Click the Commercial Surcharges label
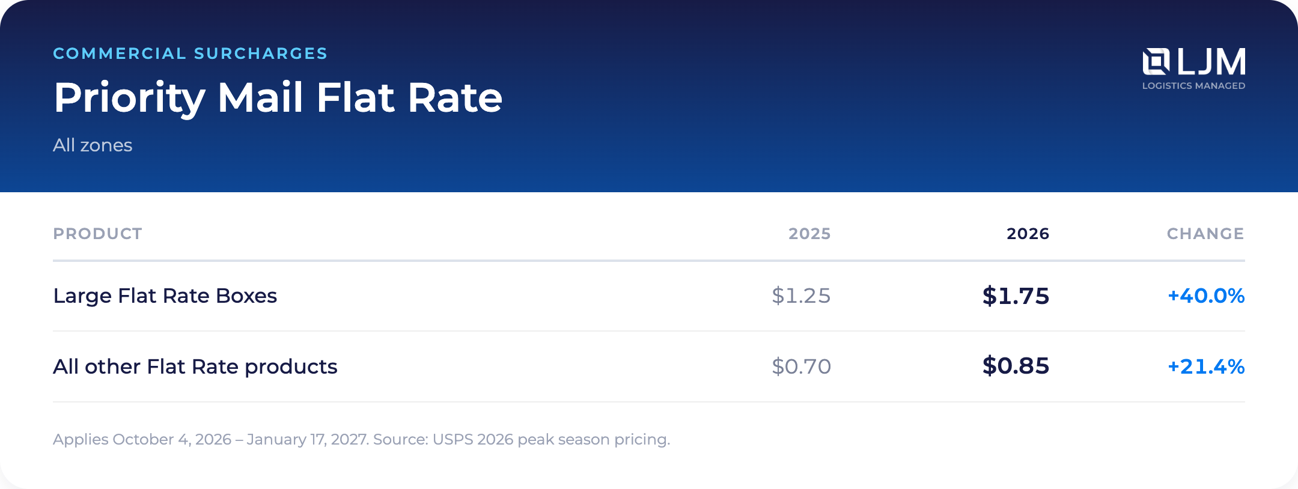1298x489 pixels. coord(190,53)
